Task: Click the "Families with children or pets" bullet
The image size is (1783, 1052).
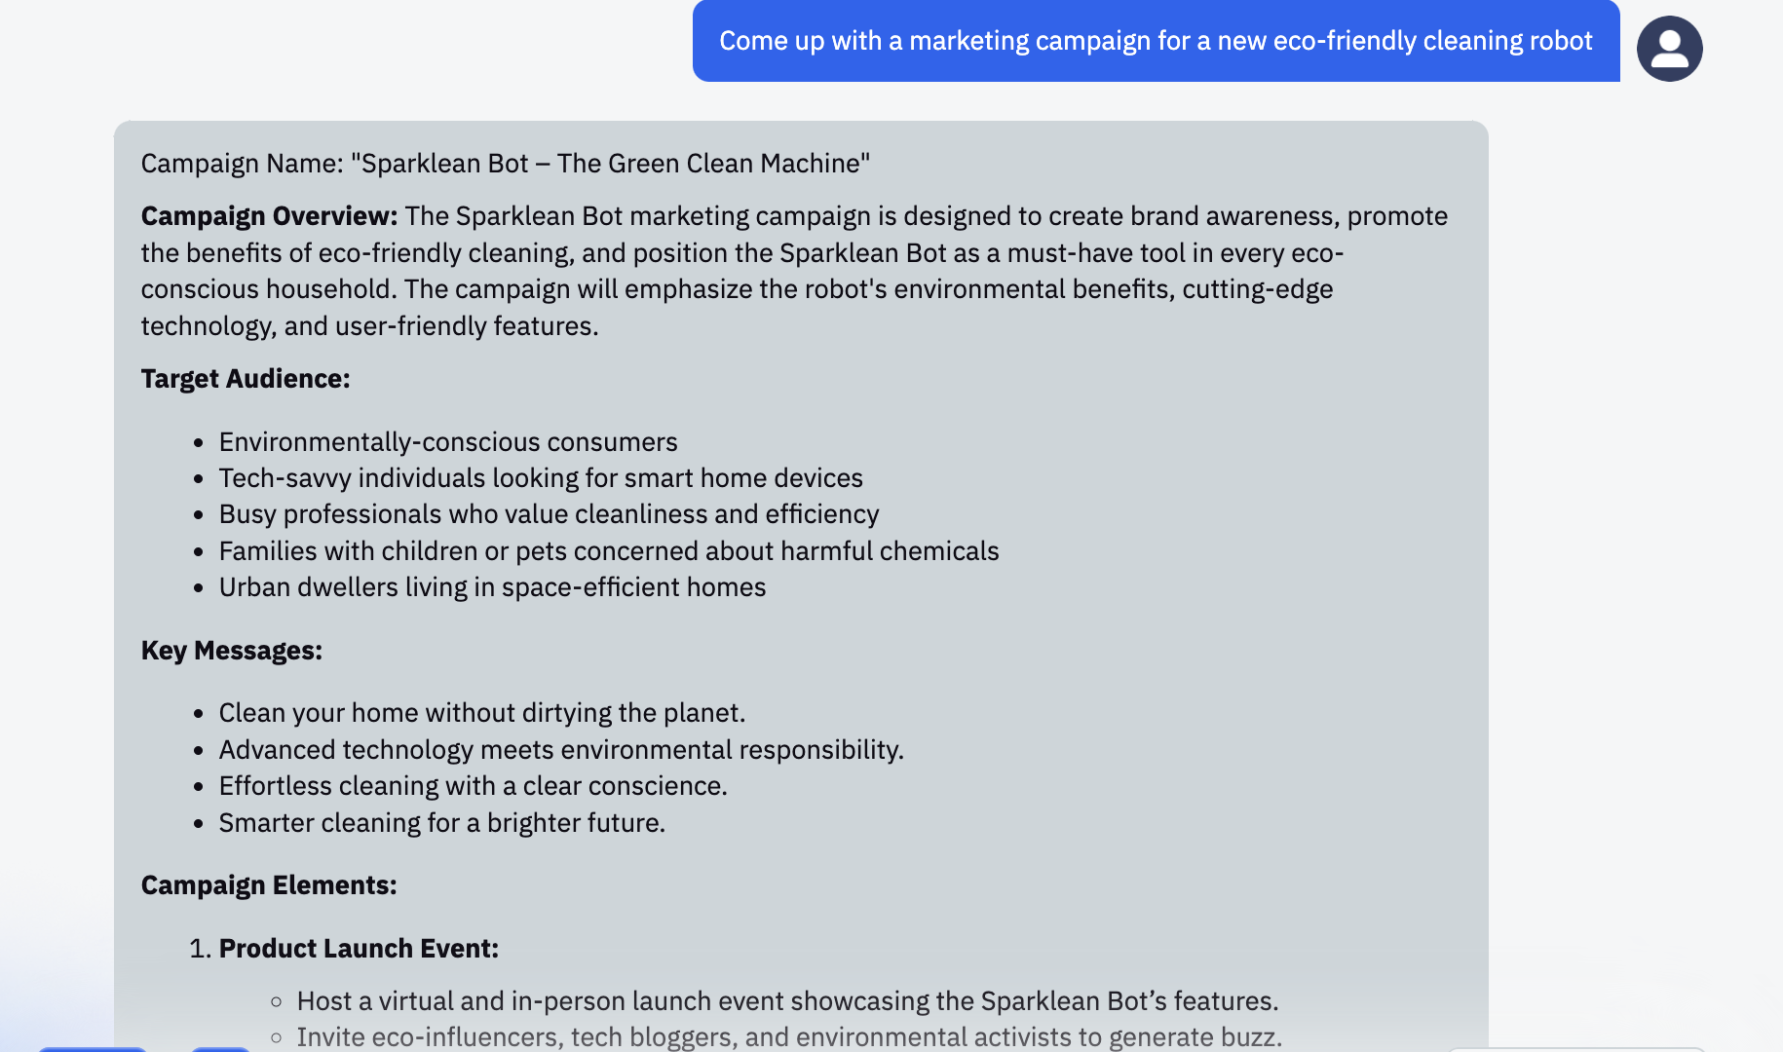Action: point(609,551)
